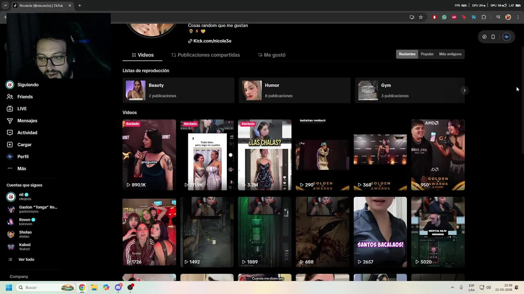524x294 pixels.
Task: Open the Grammarly extension
Action: (x=444, y=17)
